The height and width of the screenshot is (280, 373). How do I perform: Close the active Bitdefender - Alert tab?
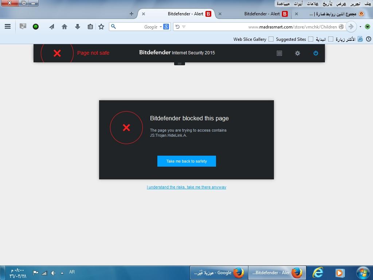(144, 14)
